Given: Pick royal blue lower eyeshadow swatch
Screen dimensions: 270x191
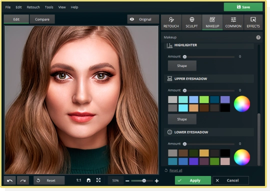Looking at the screenshot, I should pos(183,161).
